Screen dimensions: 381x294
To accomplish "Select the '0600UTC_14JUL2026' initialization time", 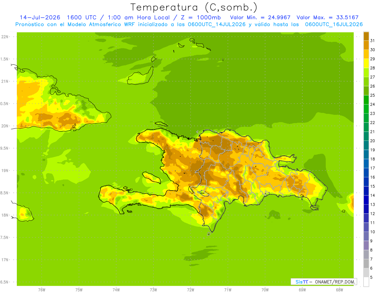I will click(216, 24).
